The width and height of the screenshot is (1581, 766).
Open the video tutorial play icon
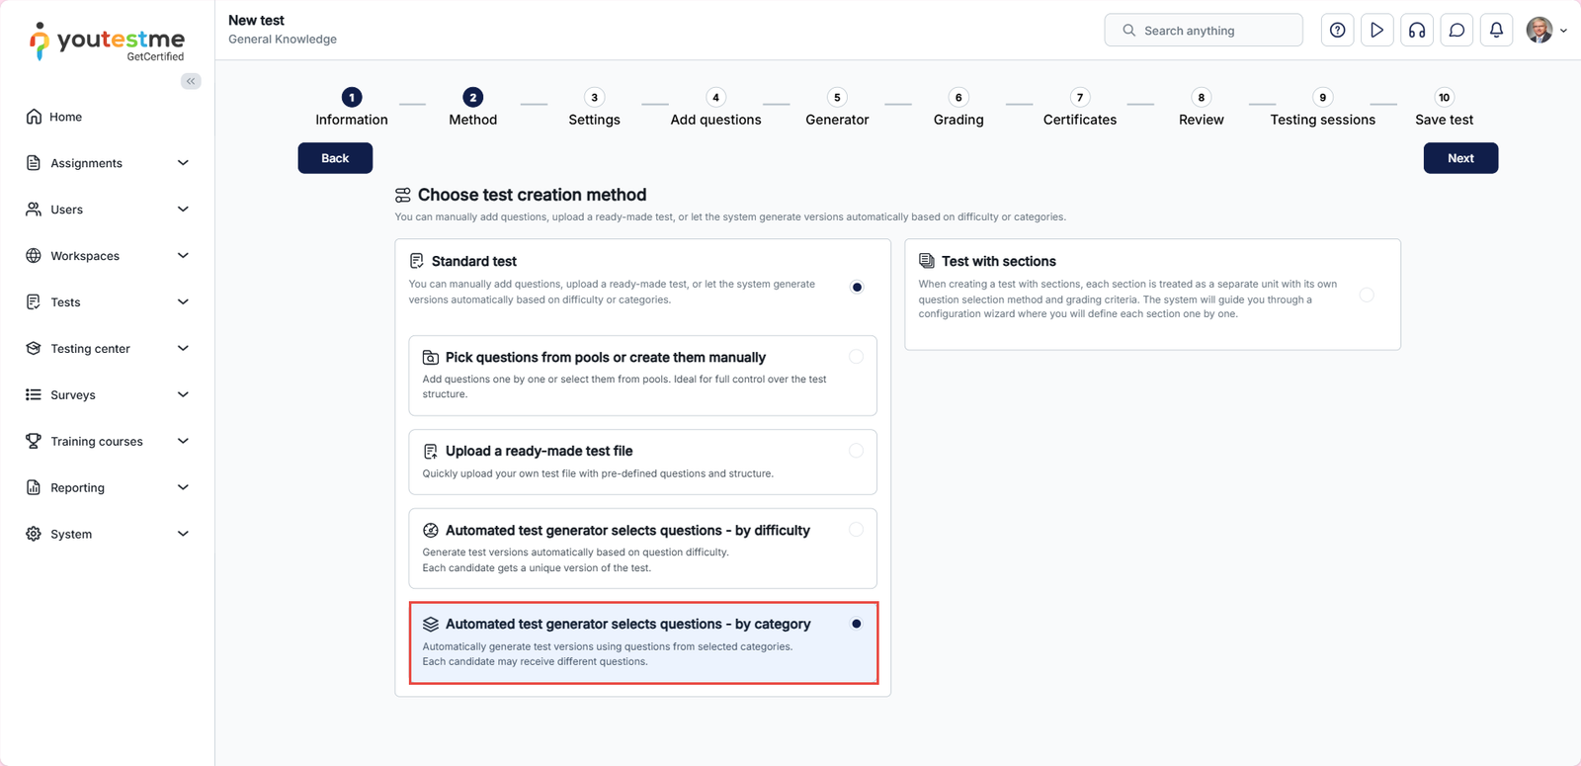[1376, 31]
